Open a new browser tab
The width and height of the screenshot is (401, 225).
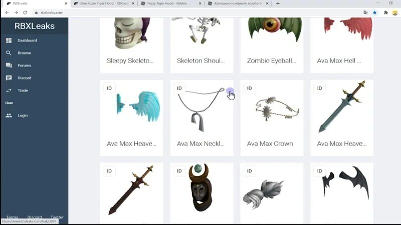tap(278, 3)
